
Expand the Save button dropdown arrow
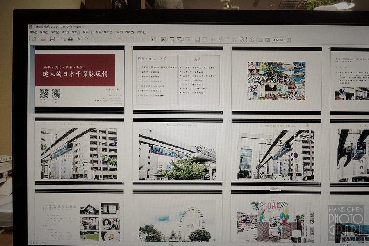(57, 39)
